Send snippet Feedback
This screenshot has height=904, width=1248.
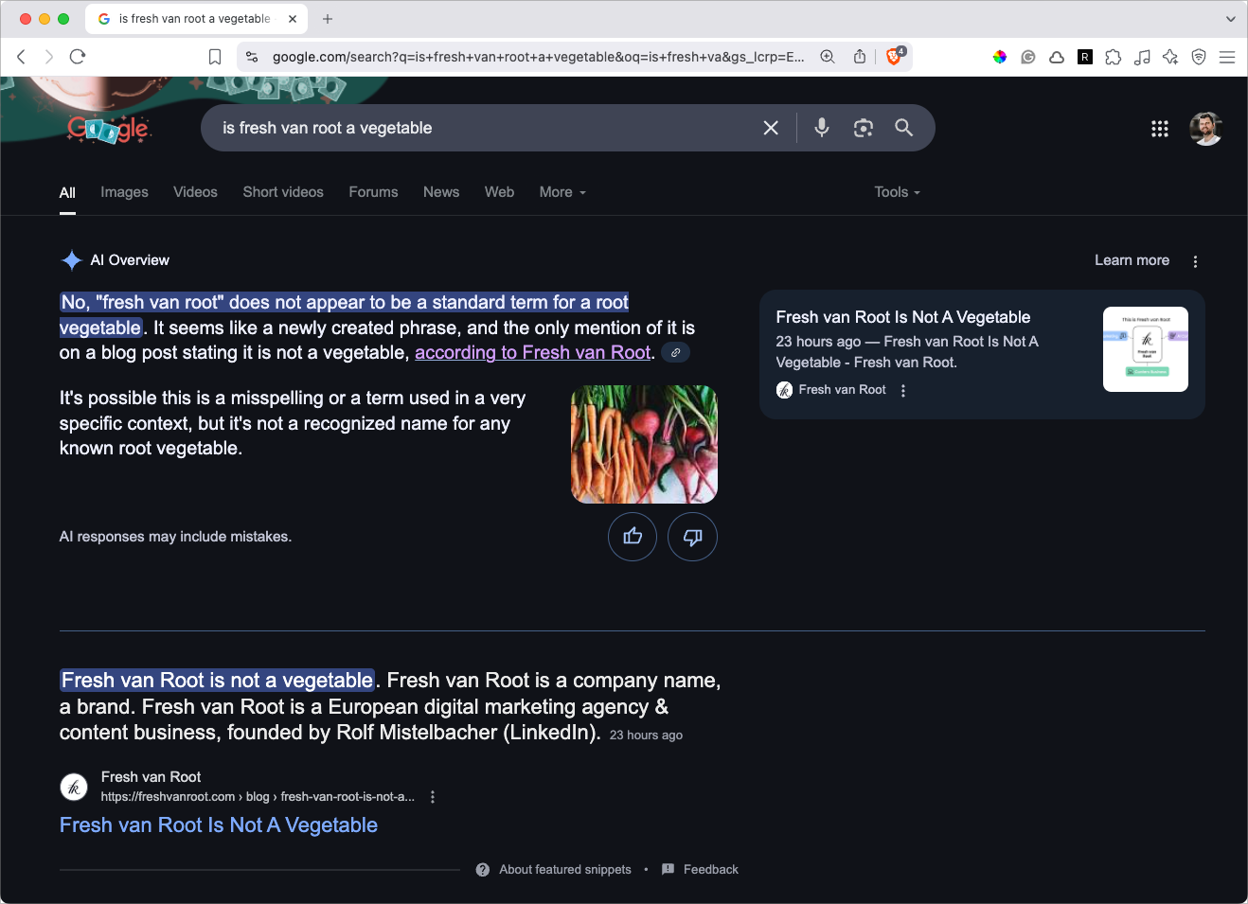click(x=711, y=870)
